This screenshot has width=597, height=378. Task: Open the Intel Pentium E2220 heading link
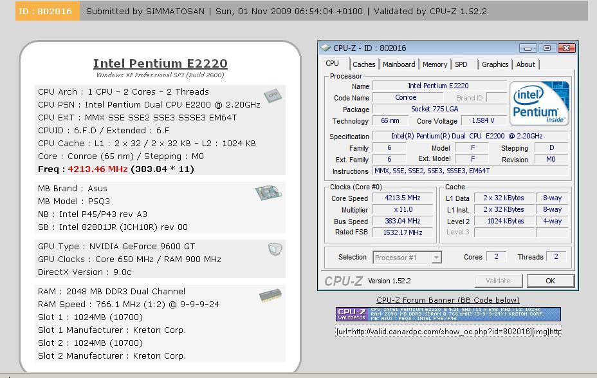pyautogui.click(x=160, y=63)
